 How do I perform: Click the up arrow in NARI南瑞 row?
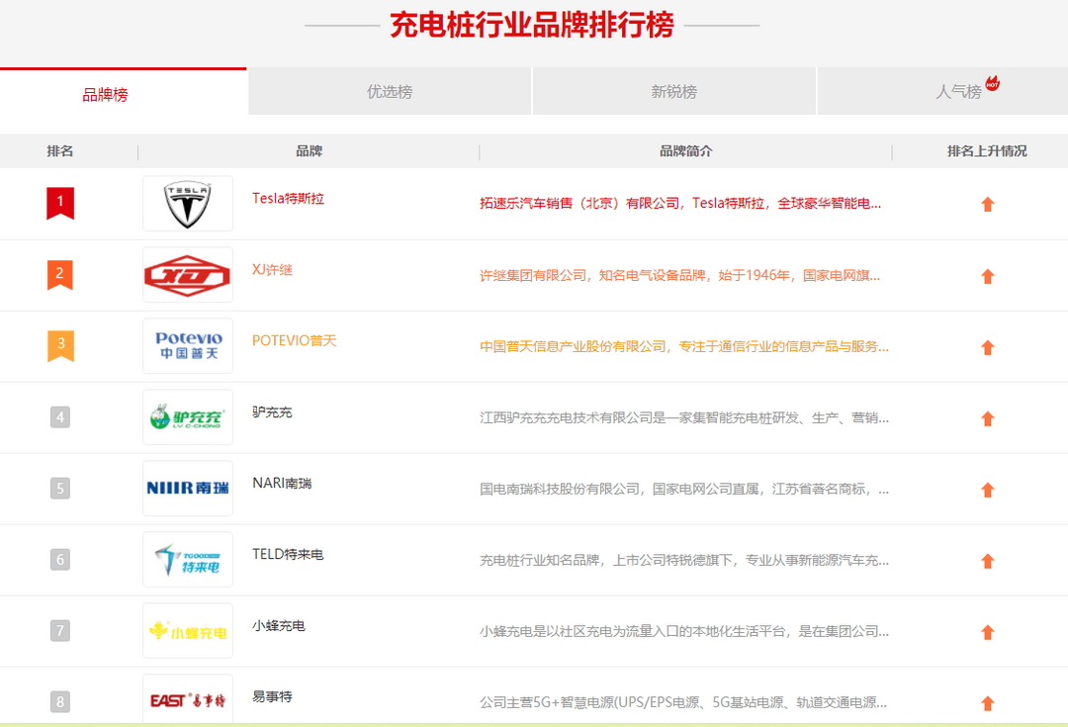click(x=988, y=490)
